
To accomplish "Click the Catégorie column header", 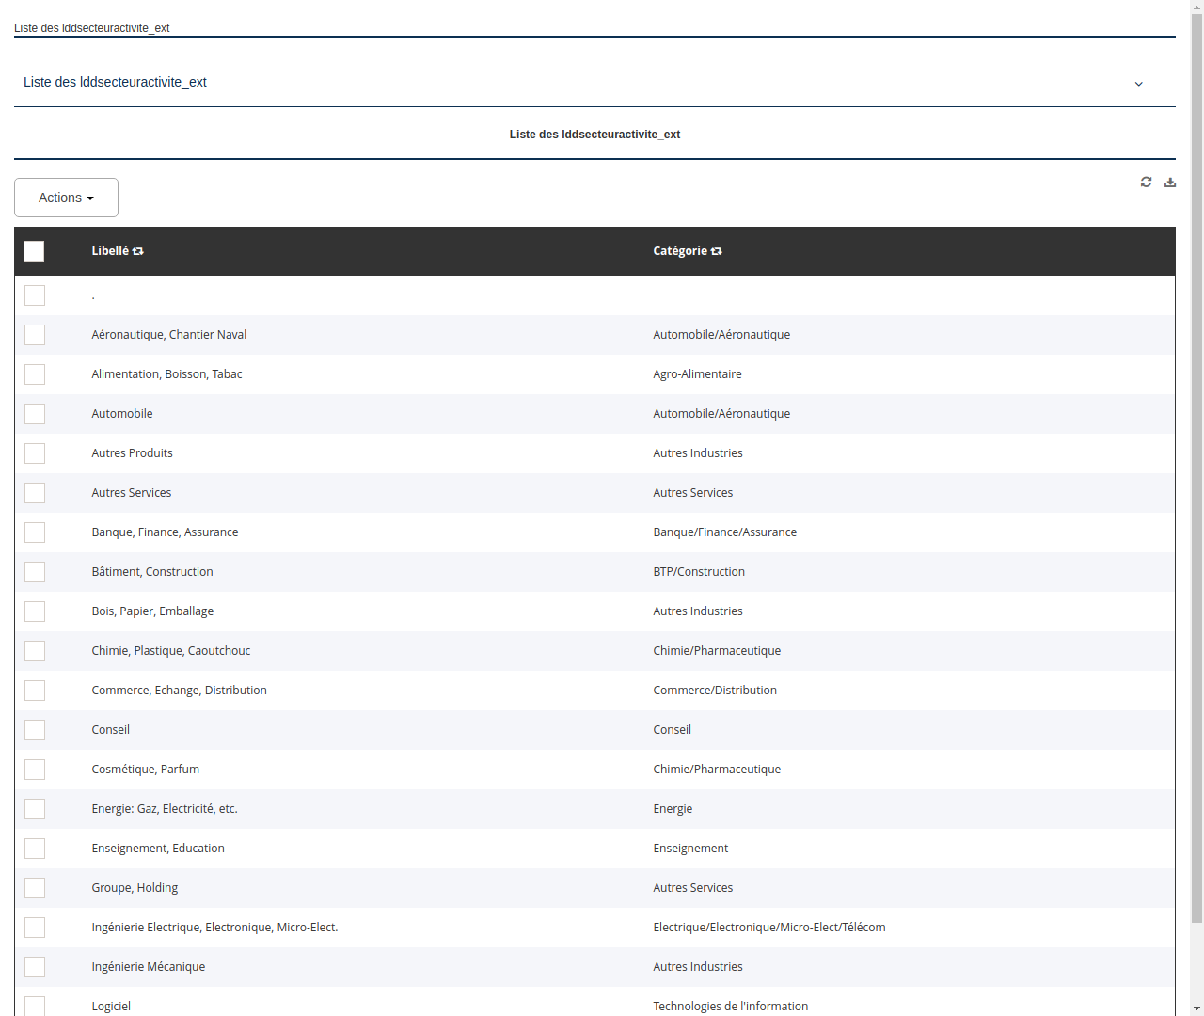I will 681,251.
